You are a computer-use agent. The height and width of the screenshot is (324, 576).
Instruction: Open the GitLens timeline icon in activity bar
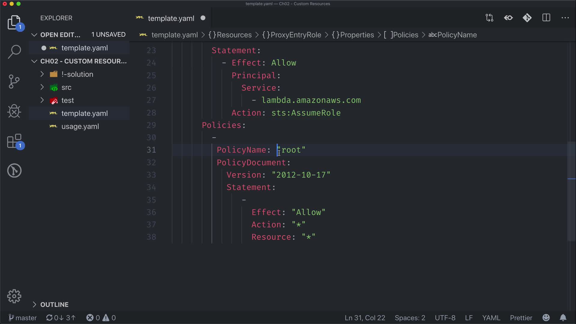pyautogui.click(x=14, y=171)
